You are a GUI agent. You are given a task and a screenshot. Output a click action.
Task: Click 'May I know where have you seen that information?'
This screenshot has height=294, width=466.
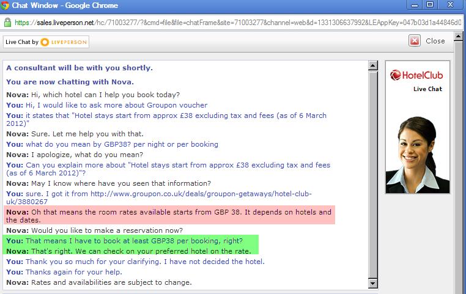(x=121, y=183)
